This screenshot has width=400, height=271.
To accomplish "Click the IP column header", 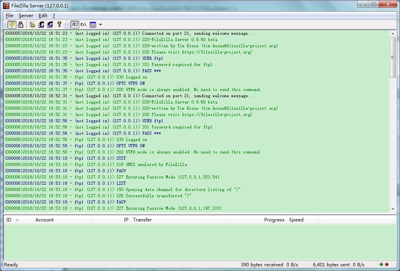I will pyautogui.click(x=111, y=220).
